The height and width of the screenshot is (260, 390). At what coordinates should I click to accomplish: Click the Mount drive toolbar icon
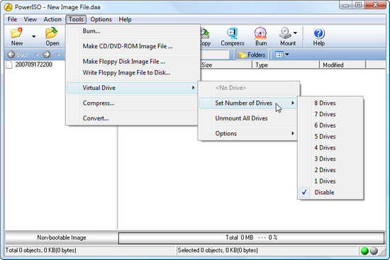coord(285,33)
